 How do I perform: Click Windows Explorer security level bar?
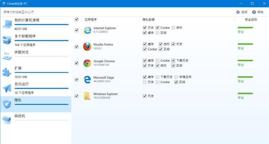click(245, 93)
